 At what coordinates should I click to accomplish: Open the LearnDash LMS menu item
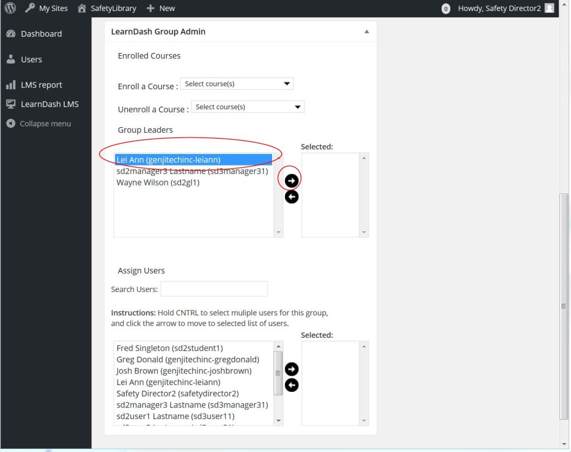click(x=49, y=104)
